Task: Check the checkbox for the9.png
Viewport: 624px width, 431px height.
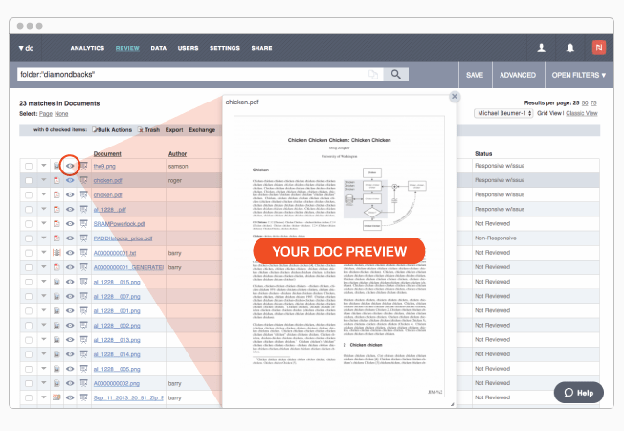Action: coord(29,167)
